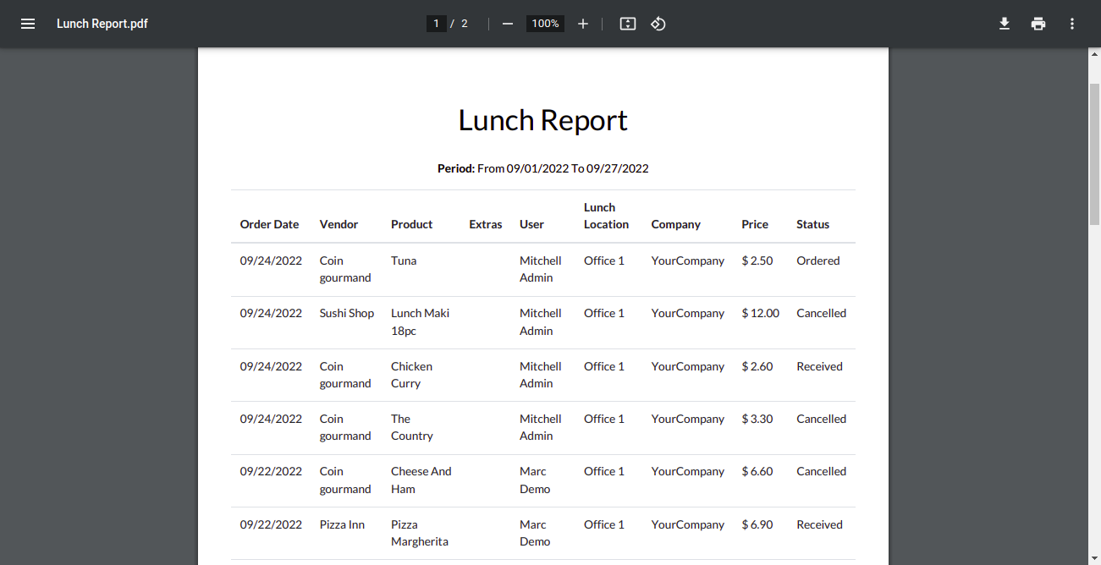Click the Lunch Report.pdf file title

(x=102, y=24)
